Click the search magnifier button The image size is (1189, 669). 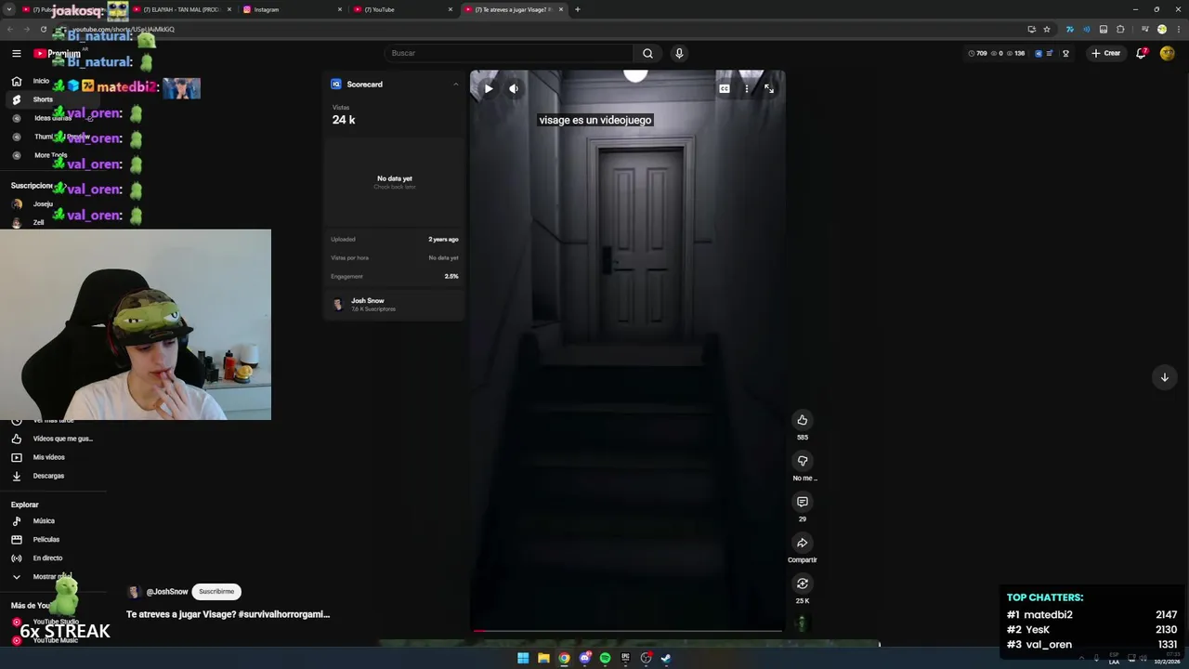(x=647, y=53)
